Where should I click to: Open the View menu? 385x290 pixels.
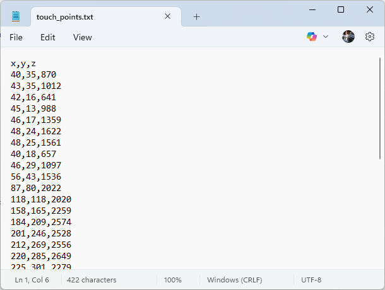tap(83, 37)
